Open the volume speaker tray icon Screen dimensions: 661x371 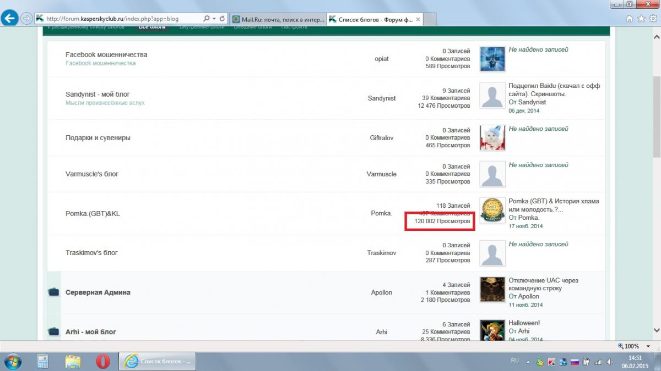click(609, 362)
